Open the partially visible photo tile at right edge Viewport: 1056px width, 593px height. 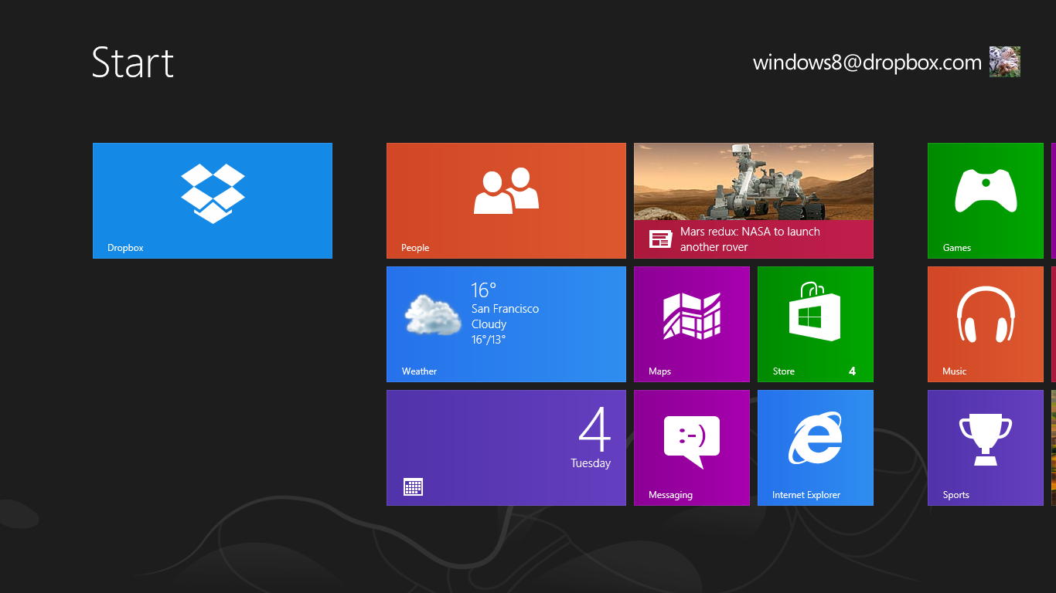tap(1053, 448)
